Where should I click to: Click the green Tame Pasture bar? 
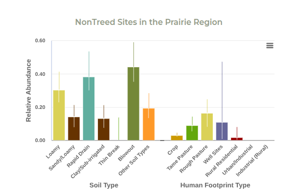[192, 133]
